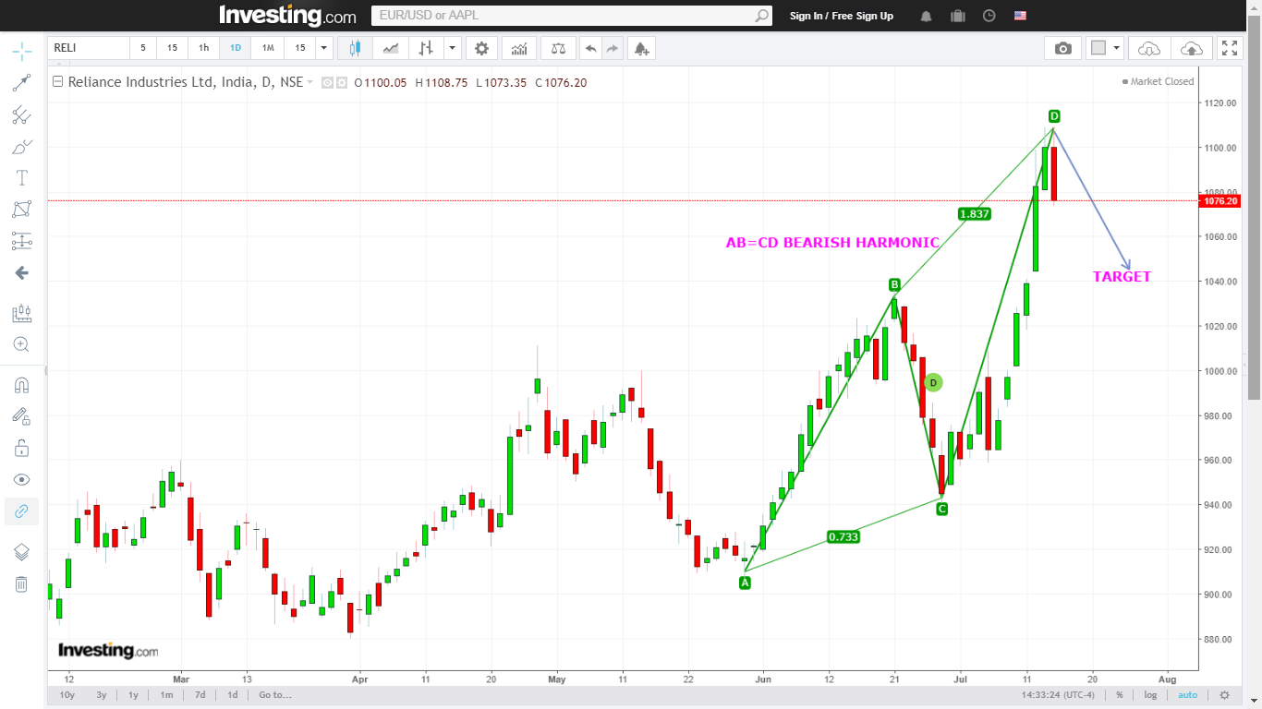Viewport: 1262px width, 709px height.
Task: Open the compare symbols scales icon
Action: pos(558,48)
